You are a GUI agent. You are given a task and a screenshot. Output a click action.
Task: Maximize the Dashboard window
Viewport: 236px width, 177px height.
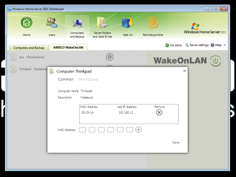tap(216, 9)
